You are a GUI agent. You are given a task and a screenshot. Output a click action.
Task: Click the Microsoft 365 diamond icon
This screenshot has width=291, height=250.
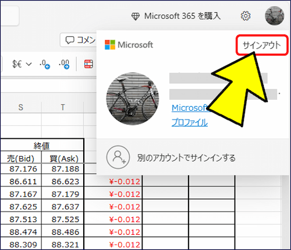click(x=136, y=16)
